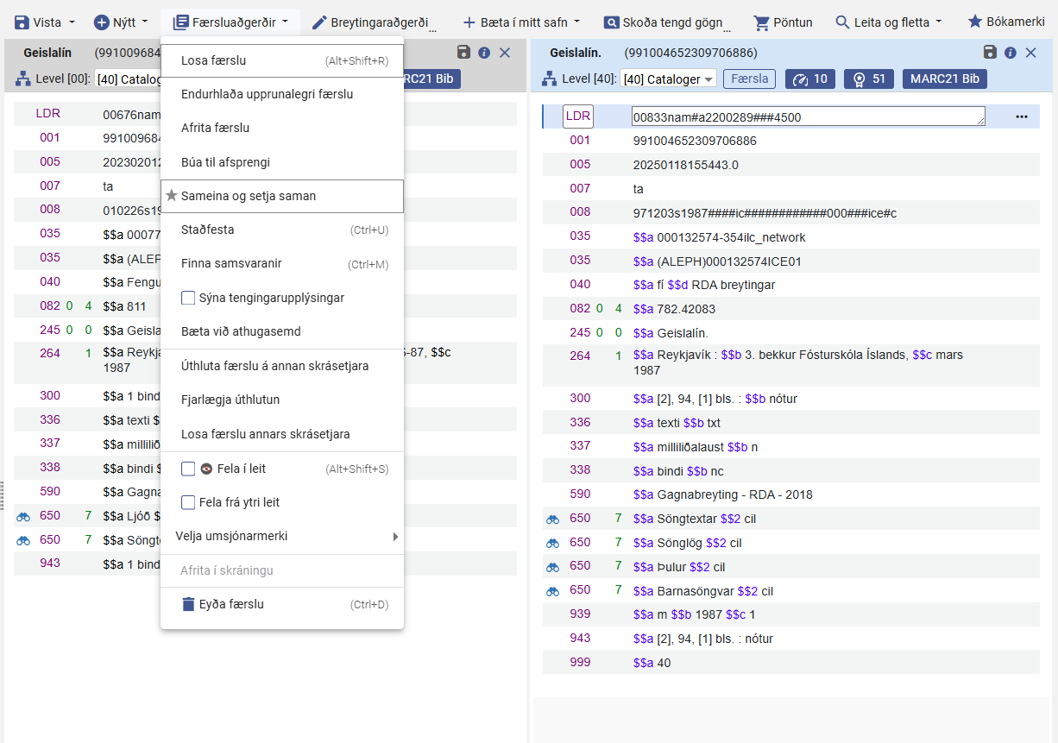Open right pane [40] Cataloger level dropdown

669,79
